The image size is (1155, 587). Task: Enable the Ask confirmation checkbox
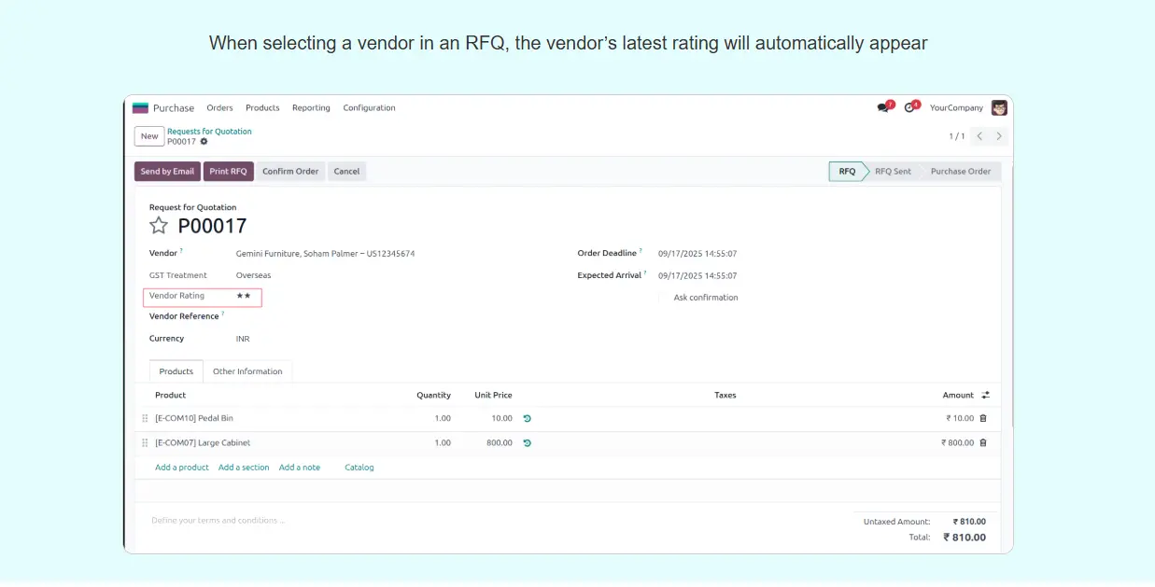(x=663, y=298)
